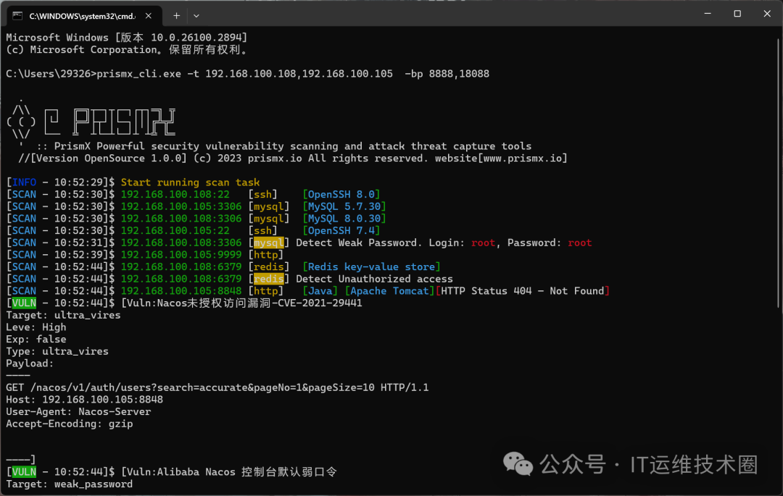783x496 pixels.
Task: Click highlighted 'redis' tag
Action: (269, 279)
